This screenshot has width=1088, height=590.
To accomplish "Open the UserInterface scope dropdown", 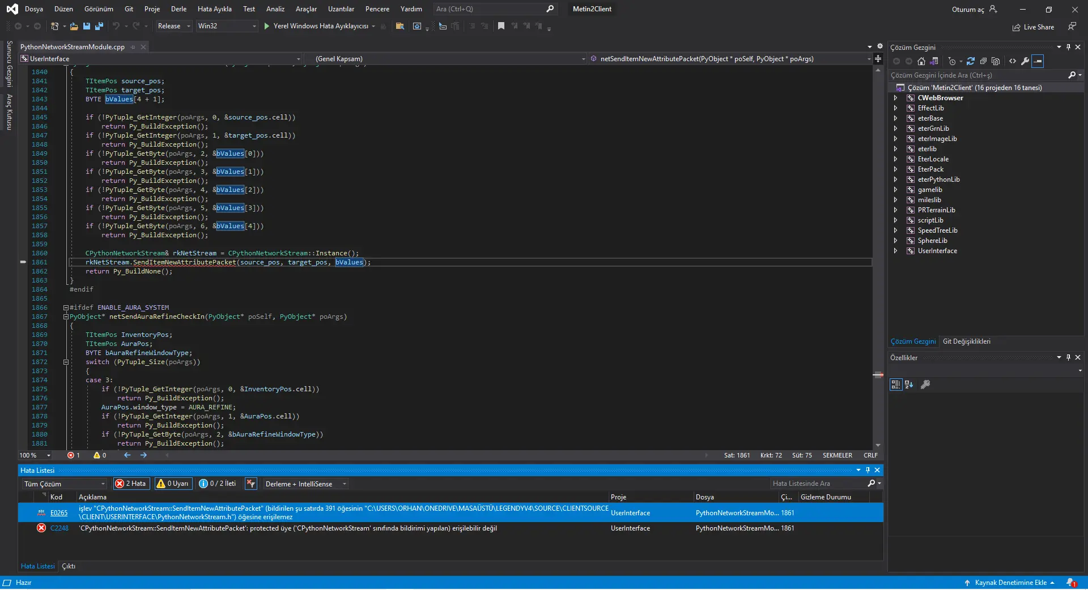I will click(160, 59).
